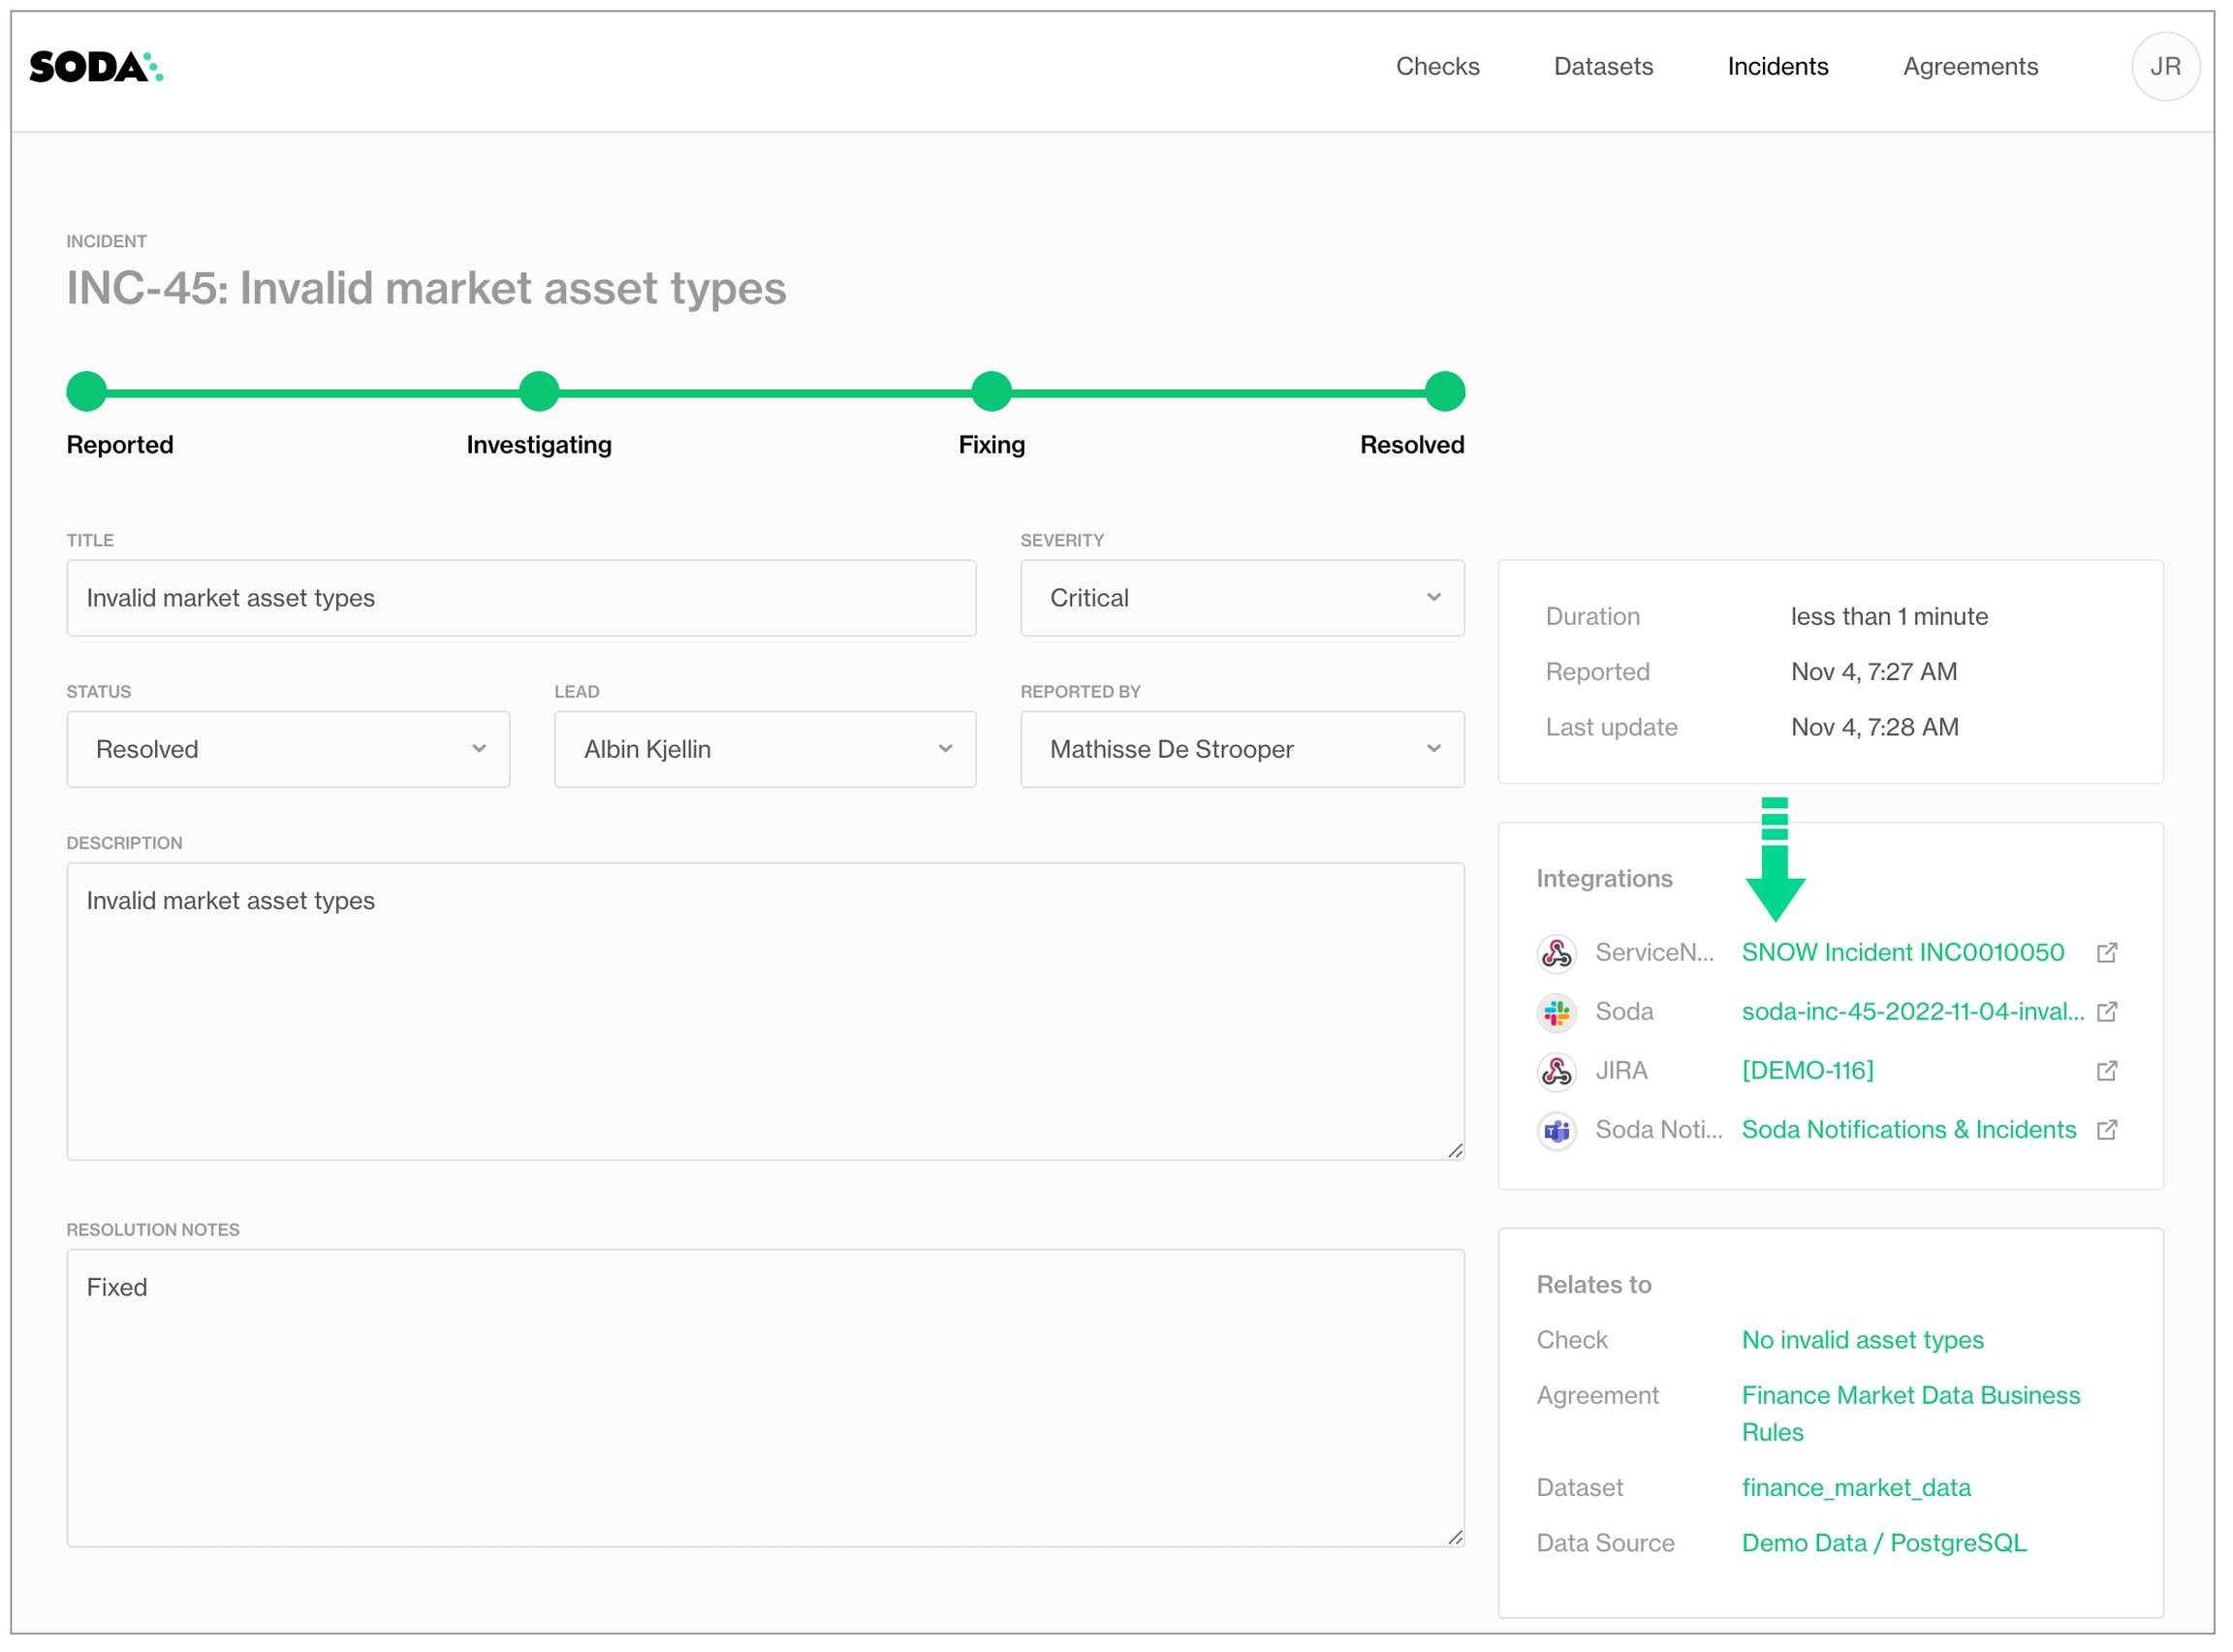The height and width of the screenshot is (1652, 2233).
Task: Click the ServiceNow webhook integration icon
Action: [x=1557, y=953]
